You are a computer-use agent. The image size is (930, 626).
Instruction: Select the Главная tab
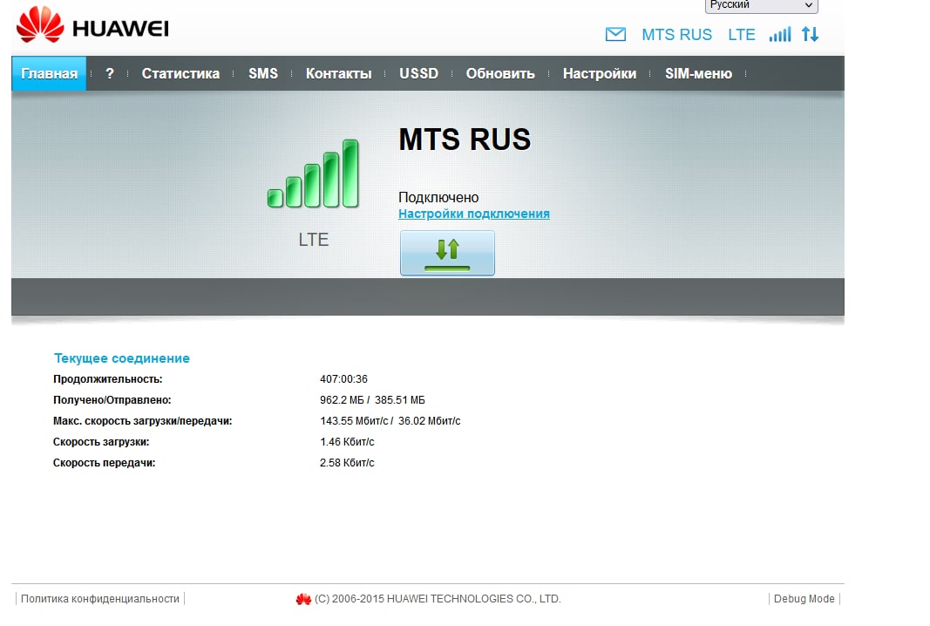[49, 73]
